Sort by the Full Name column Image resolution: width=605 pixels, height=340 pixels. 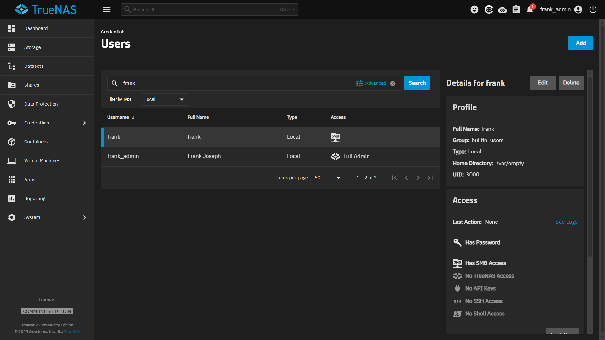pyautogui.click(x=198, y=118)
